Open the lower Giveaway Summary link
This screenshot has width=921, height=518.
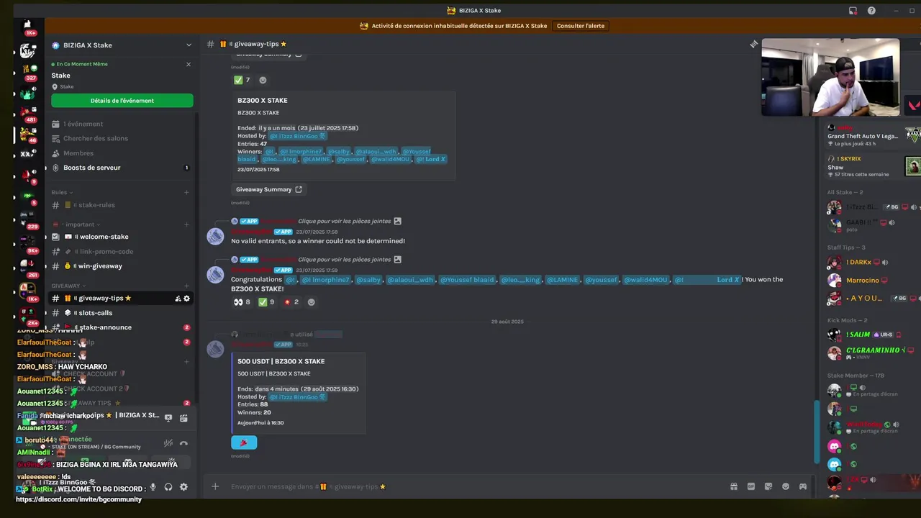[x=269, y=189]
